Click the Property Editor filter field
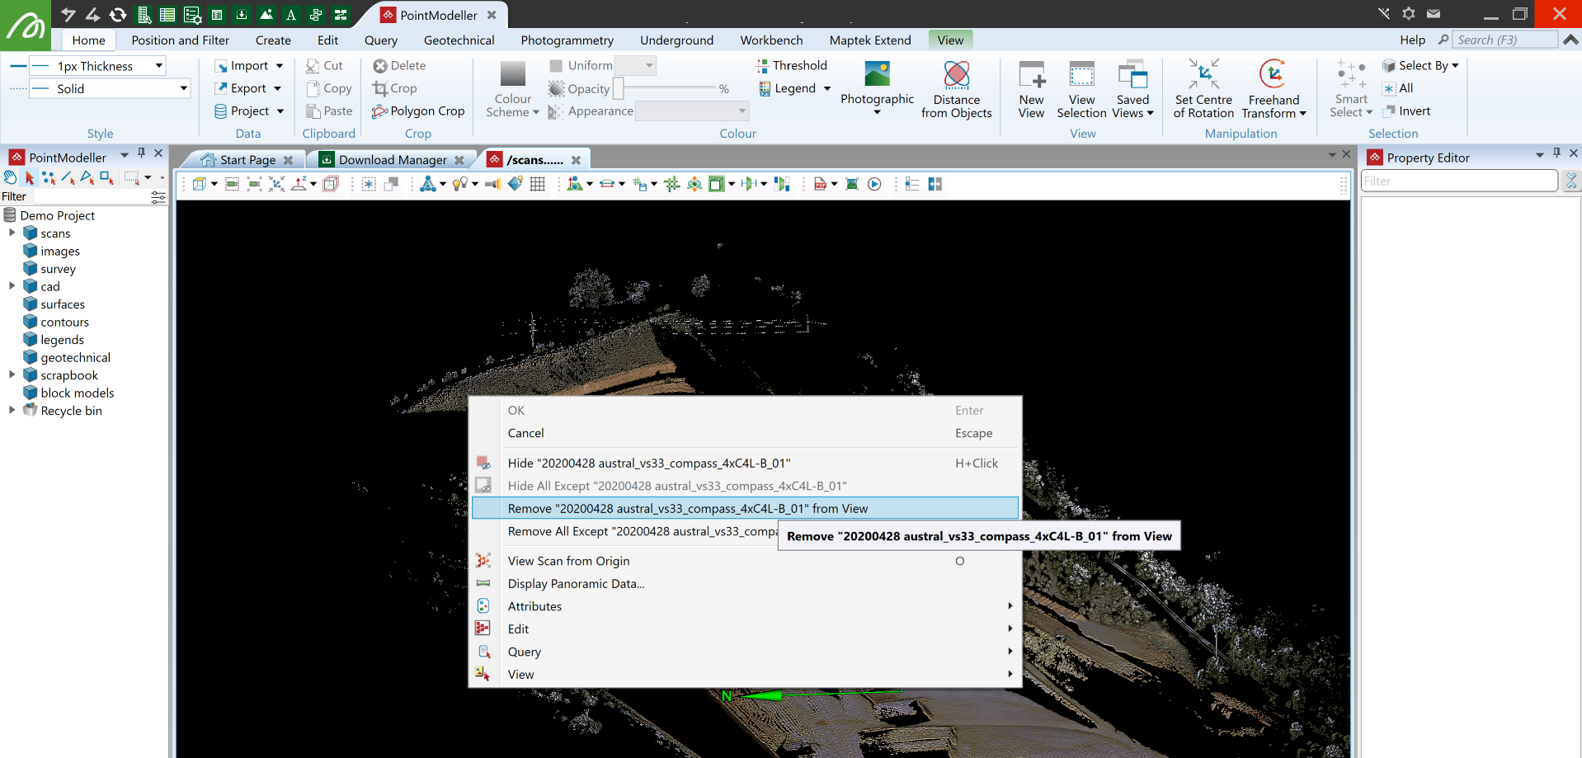The image size is (1582, 758). click(x=1458, y=181)
